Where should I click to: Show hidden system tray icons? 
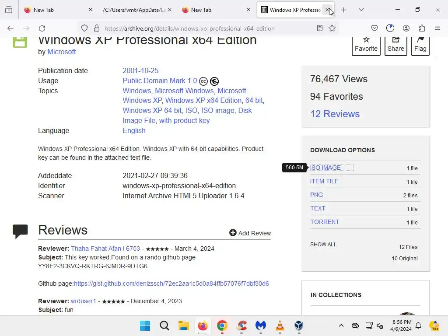341,325
